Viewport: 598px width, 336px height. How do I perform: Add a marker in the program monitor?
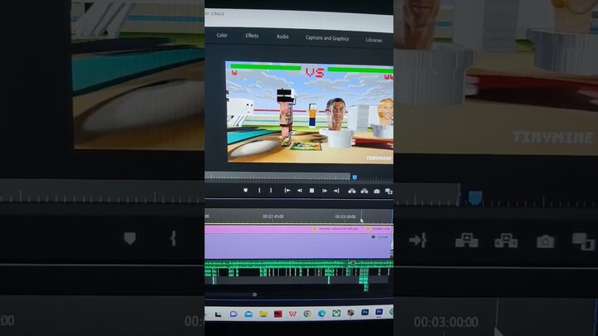coord(245,190)
